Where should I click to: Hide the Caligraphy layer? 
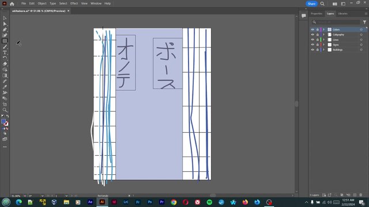[312, 34]
